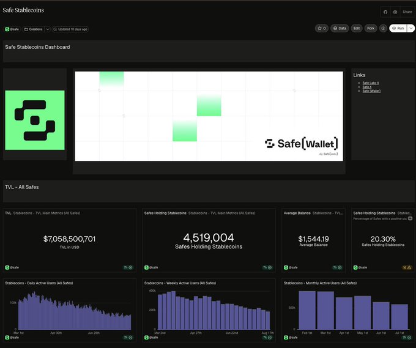Click the 'TVL - All Safes' section heading
The width and height of the screenshot is (416, 348).
click(x=22, y=187)
